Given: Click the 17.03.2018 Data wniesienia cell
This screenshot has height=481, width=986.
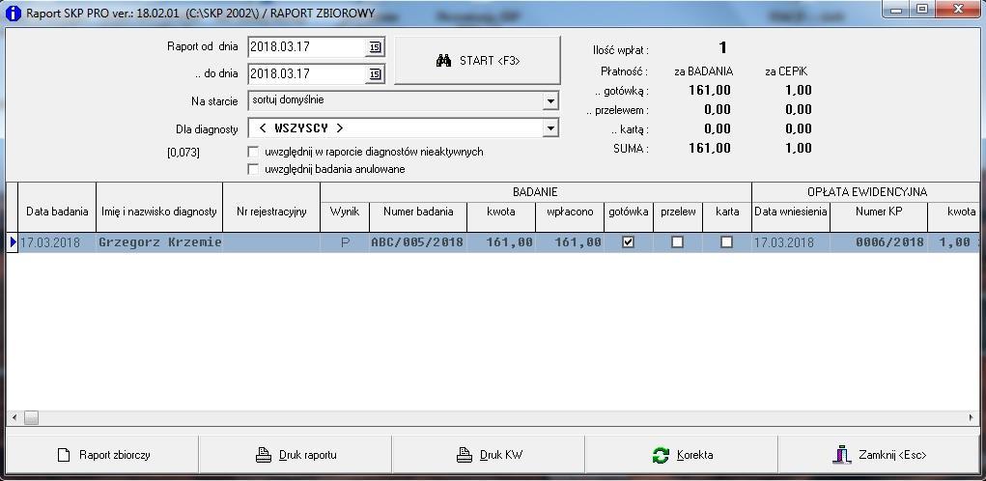Looking at the screenshot, I should [791, 242].
